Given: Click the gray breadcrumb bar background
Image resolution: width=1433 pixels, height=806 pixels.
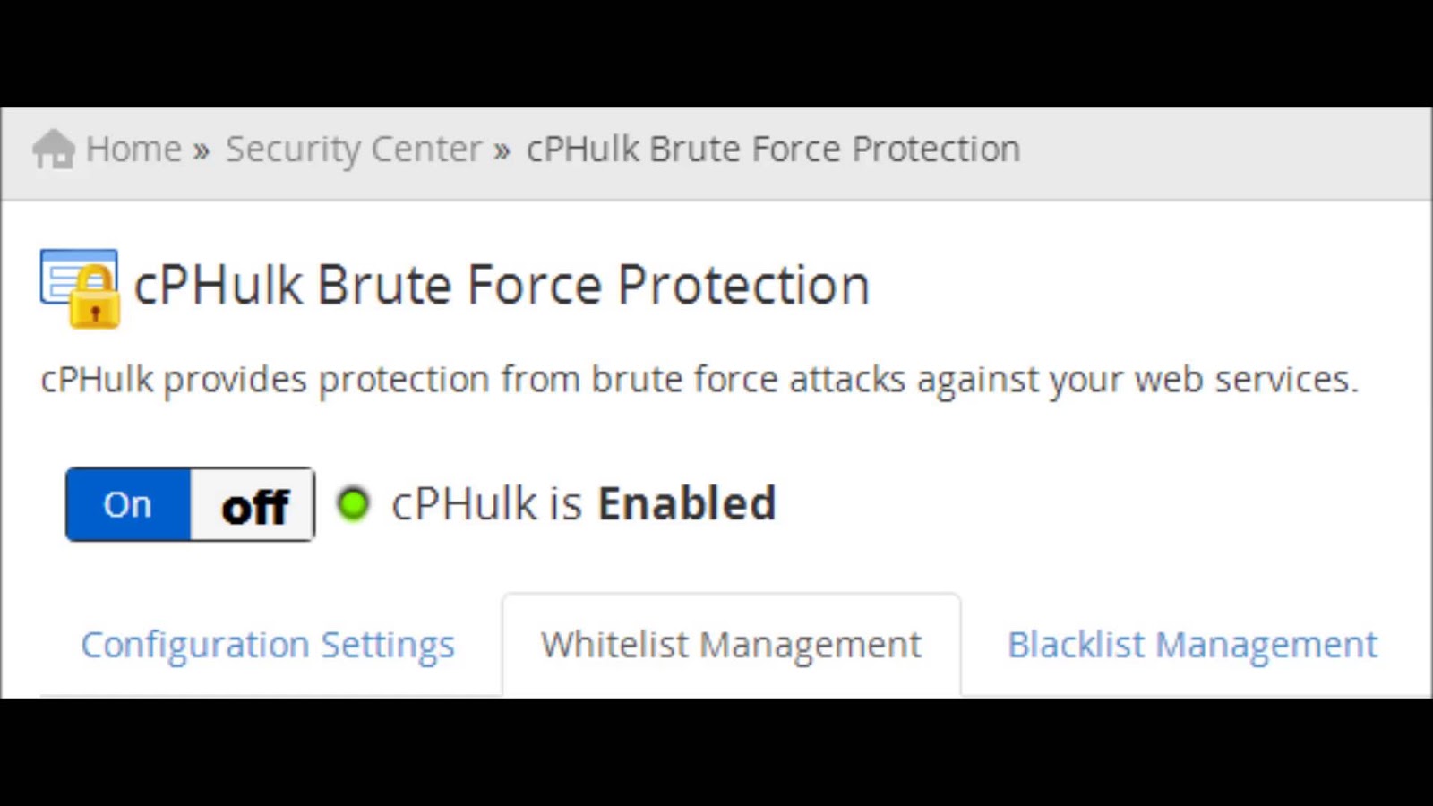Looking at the screenshot, I should tap(1227, 153).
